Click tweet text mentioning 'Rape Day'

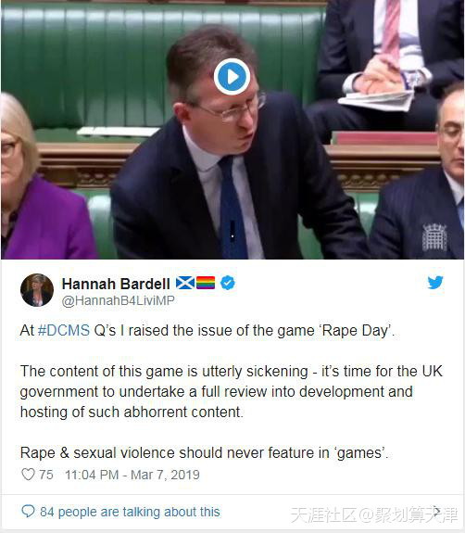[x=207, y=331]
